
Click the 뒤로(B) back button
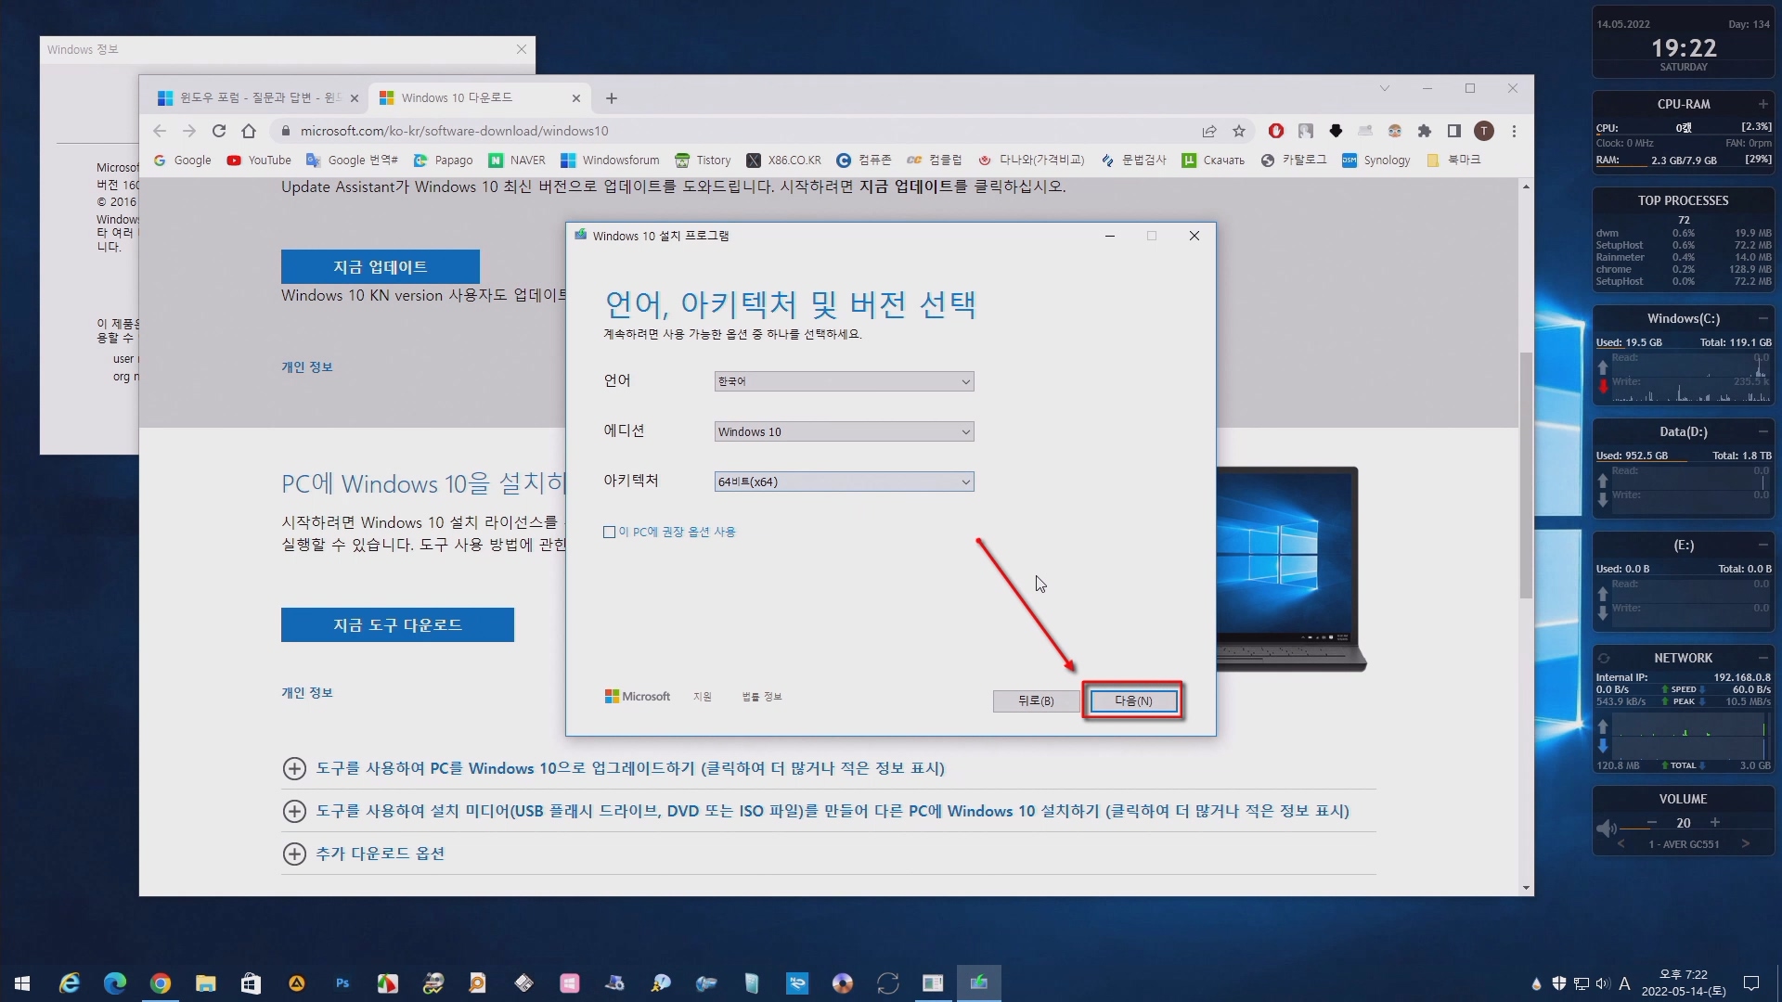[1036, 700]
